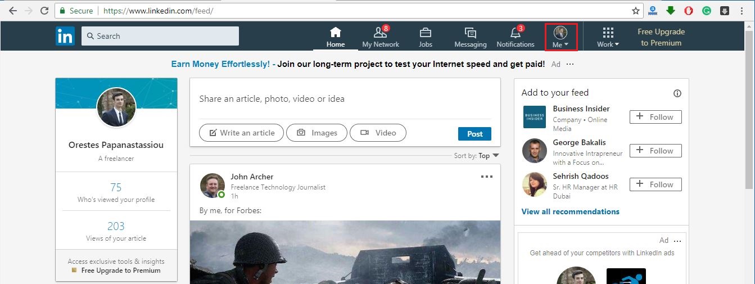Screen dimensions: 755x284
Task: Click the LinkedIn logo icon
Action: [65, 36]
